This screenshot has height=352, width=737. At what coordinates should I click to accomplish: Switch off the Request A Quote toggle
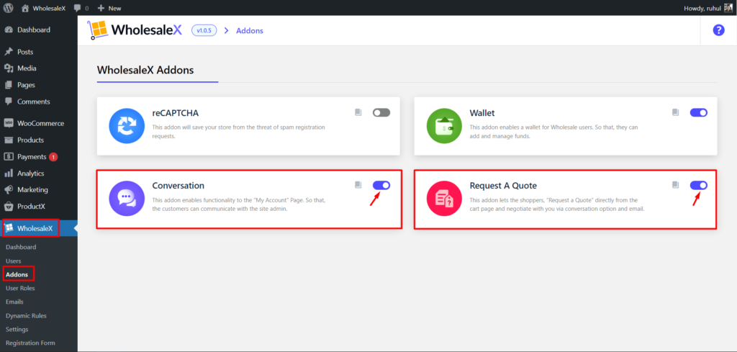coord(698,185)
